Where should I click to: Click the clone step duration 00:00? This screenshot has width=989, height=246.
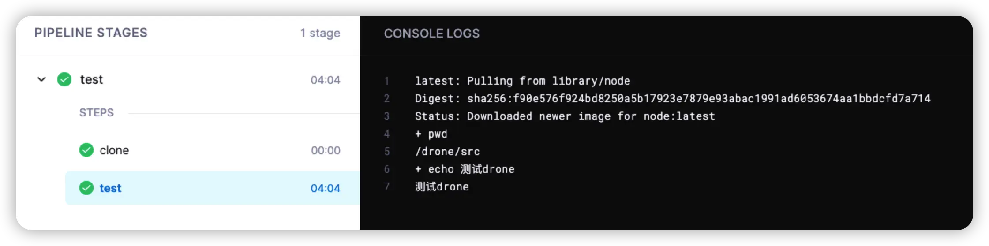326,151
